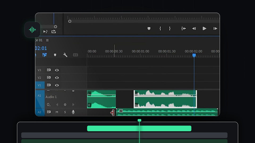Toggle sync lock on track A2

tap(49, 112)
